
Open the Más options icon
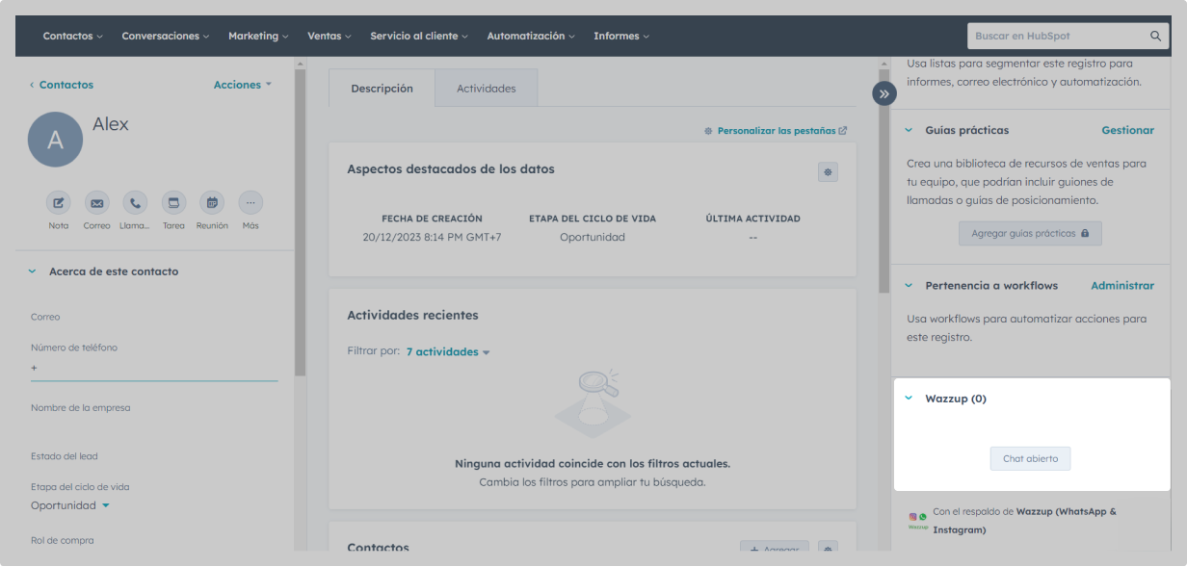click(251, 203)
